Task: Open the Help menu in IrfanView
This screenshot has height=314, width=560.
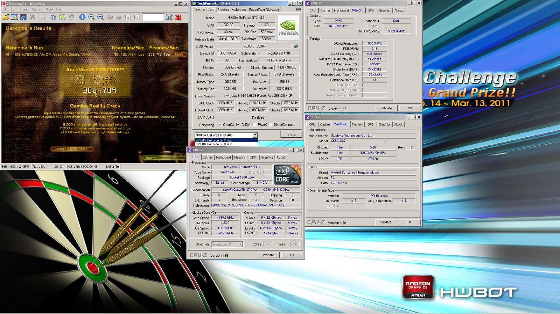Action: click(x=59, y=9)
